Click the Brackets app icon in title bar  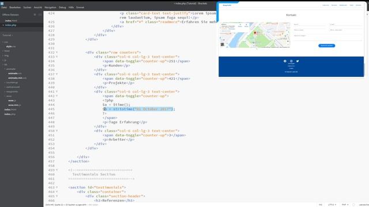(x=2, y=3)
